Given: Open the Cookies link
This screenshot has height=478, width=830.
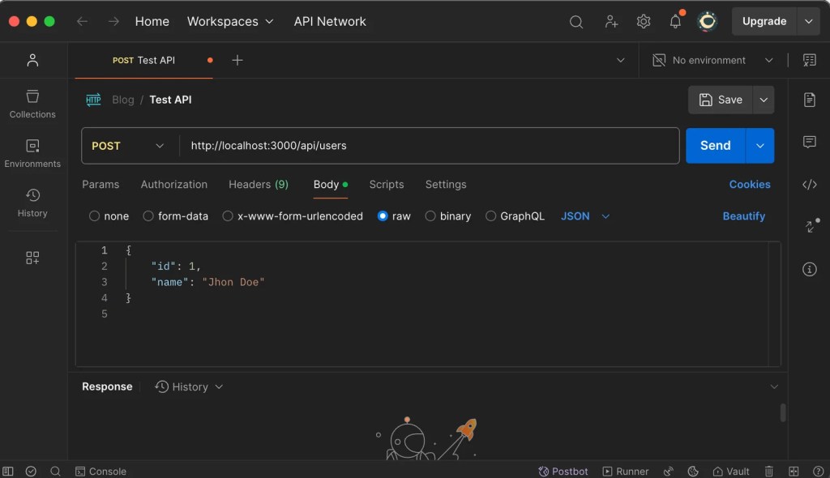Looking at the screenshot, I should (750, 184).
